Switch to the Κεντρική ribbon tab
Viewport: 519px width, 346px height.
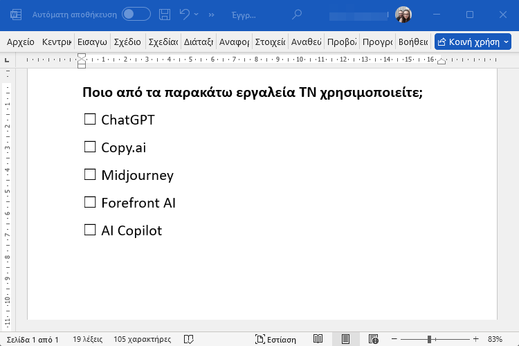(57, 42)
